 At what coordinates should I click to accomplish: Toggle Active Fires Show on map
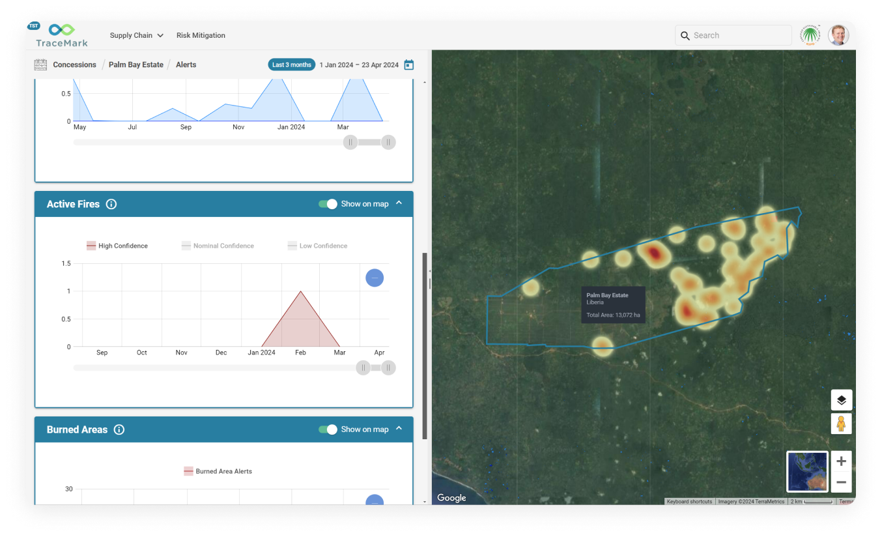328,204
